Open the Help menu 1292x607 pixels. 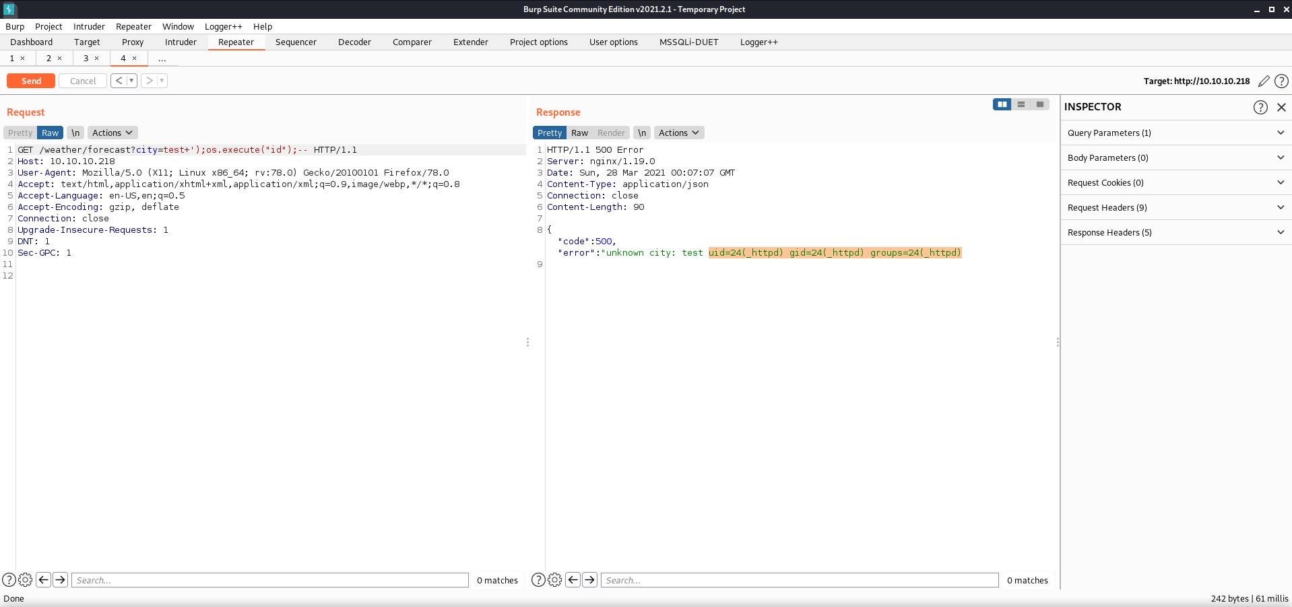click(x=263, y=26)
